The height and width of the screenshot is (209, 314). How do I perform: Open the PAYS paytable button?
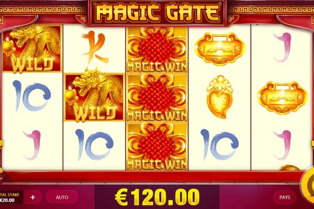[285, 197]
